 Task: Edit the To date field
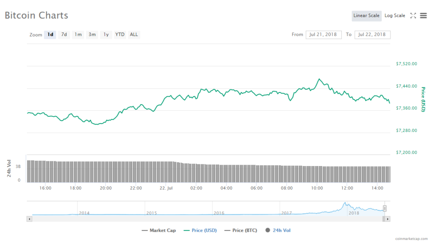[x=372, y=35]
